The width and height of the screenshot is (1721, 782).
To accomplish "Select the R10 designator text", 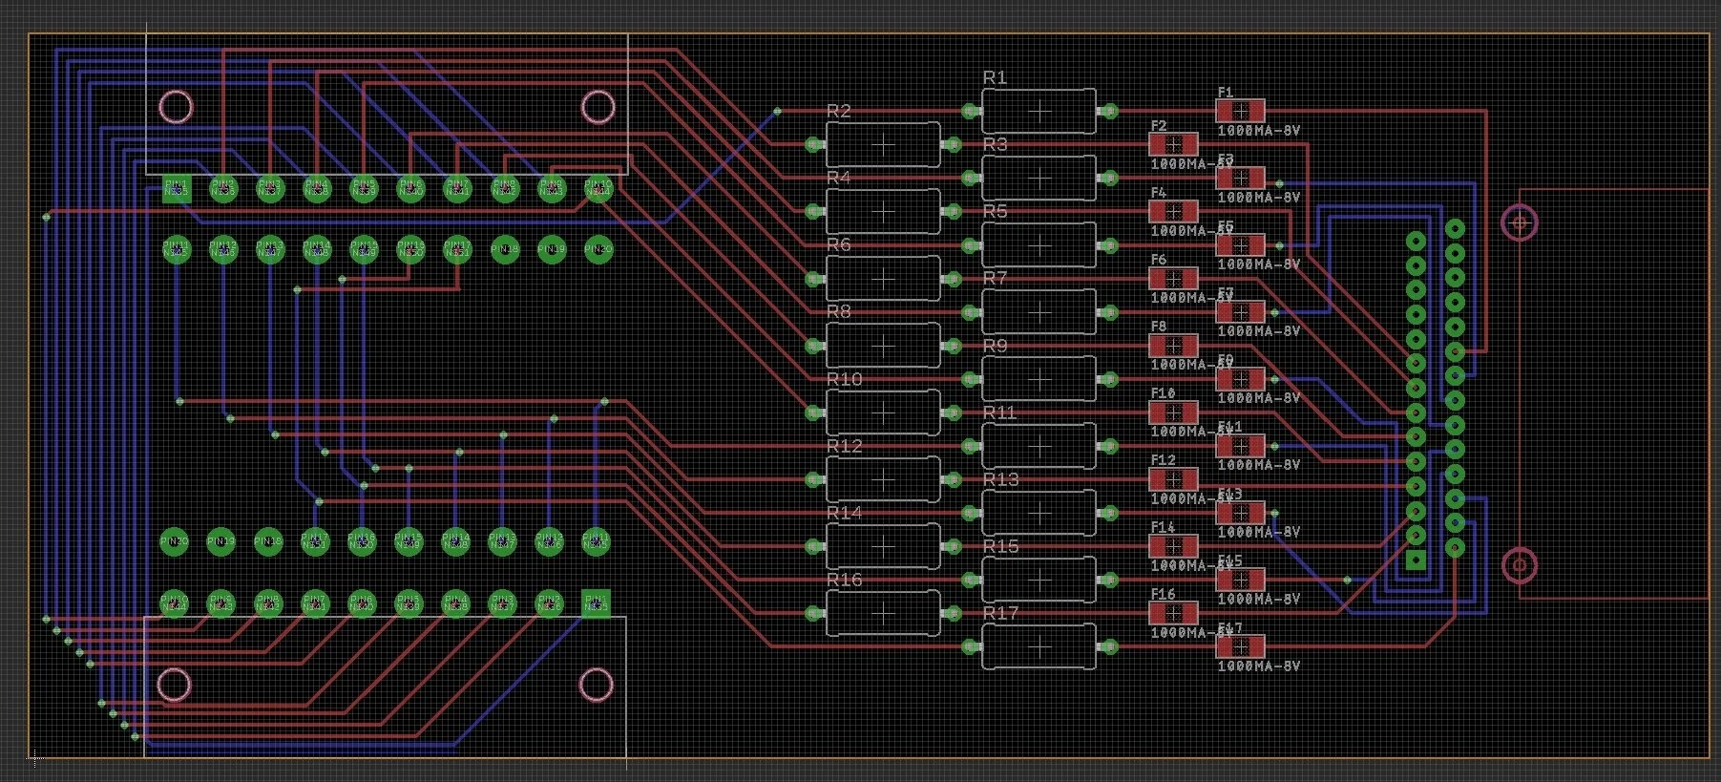I will tap(844, 379).
